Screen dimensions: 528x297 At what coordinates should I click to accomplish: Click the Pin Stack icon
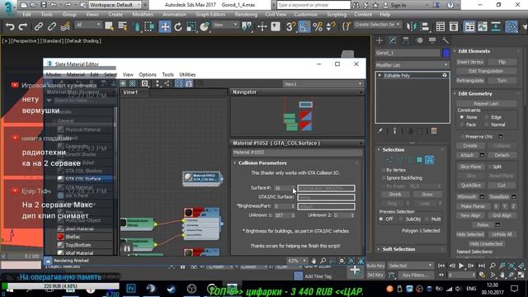point(379,130)
